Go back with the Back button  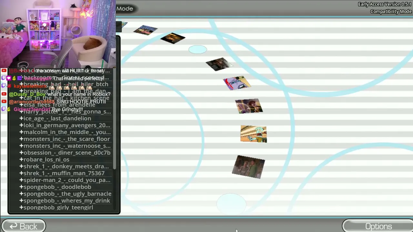click(23, 226)
